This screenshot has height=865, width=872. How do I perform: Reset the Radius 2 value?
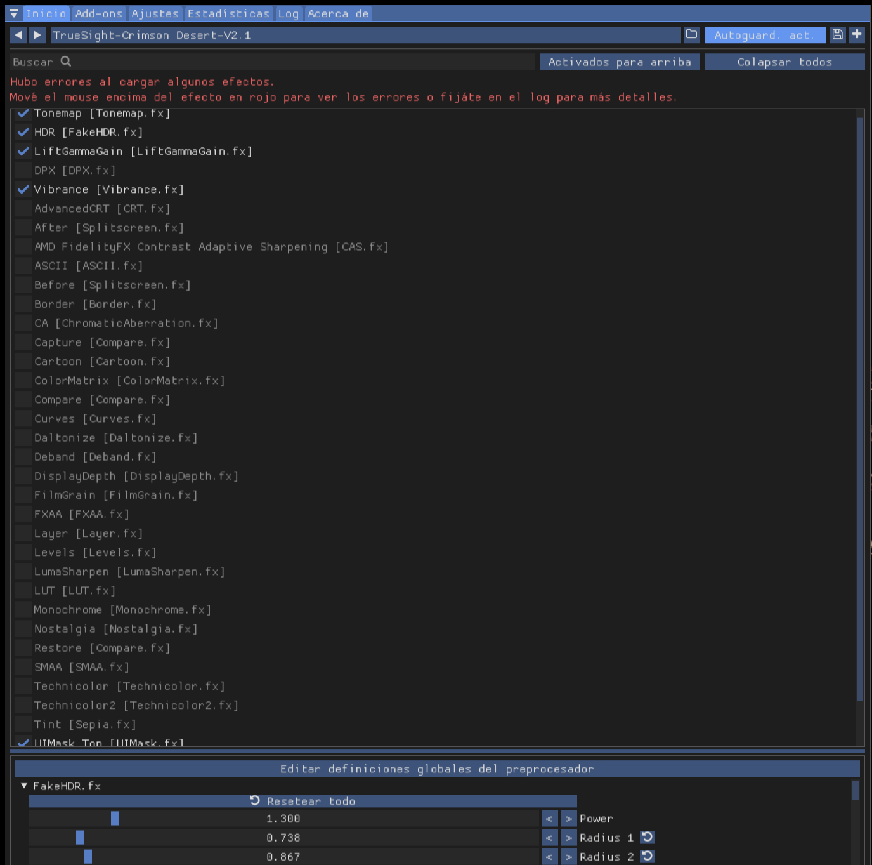coord(647,857)
